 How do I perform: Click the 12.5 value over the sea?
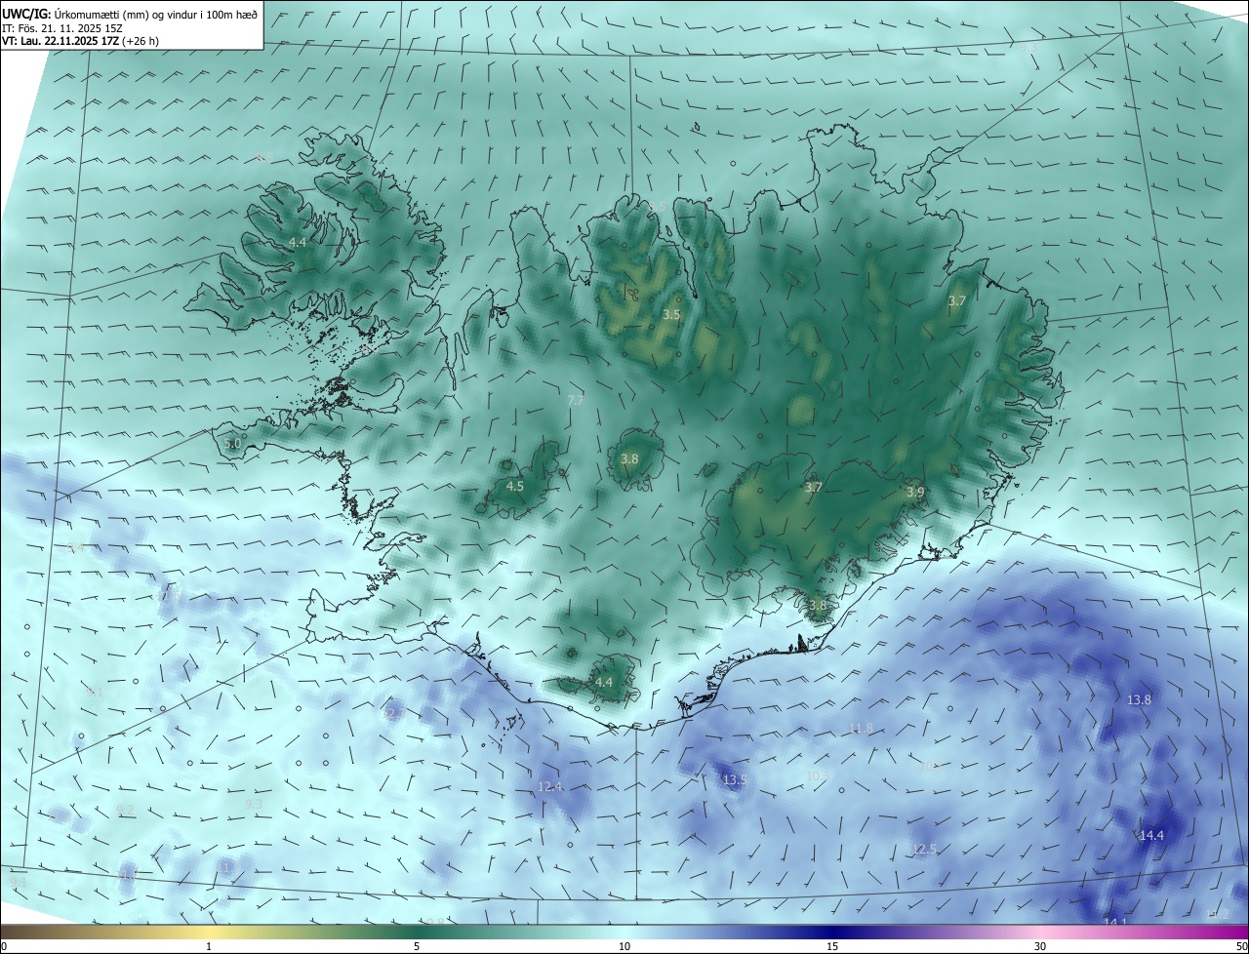(924, 850)
